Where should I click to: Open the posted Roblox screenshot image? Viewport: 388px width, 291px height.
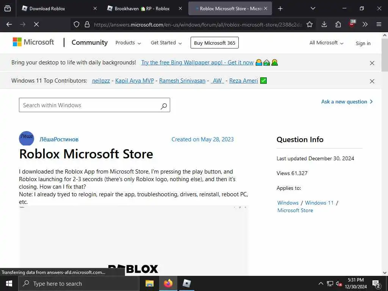pos(134,240)
